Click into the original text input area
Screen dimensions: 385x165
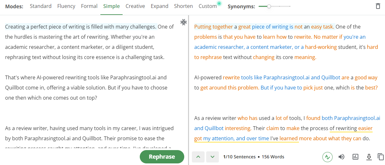point(90,82)
